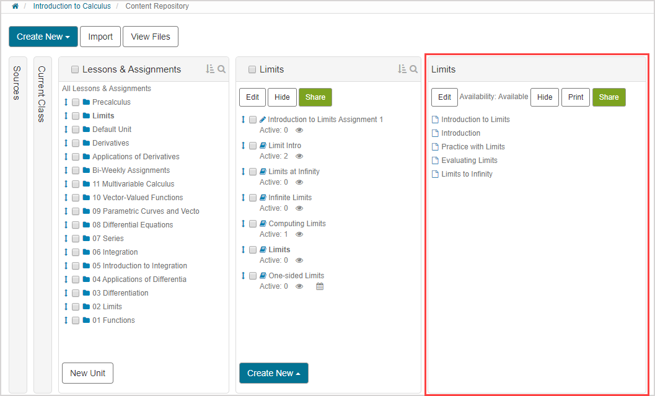
Task: Select the Infinite Limits checkbox
Action: click(253, 198)
